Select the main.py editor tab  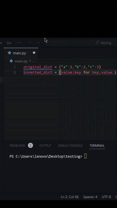coord(21,53)
